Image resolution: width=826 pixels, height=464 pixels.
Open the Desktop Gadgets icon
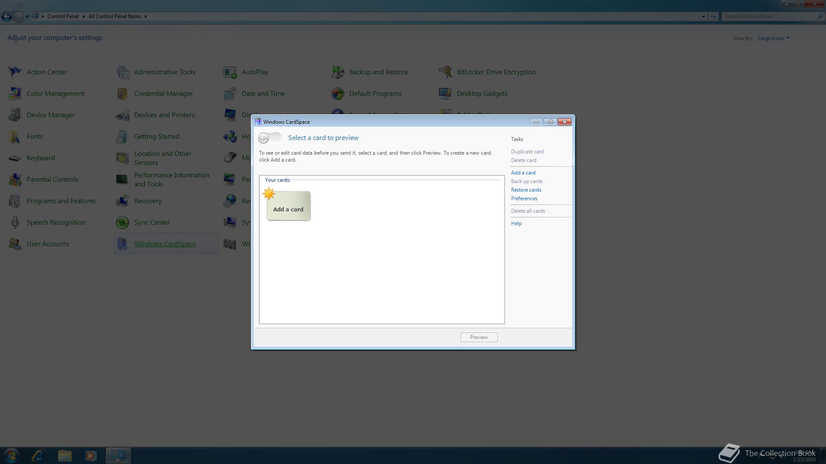(445, 94)
